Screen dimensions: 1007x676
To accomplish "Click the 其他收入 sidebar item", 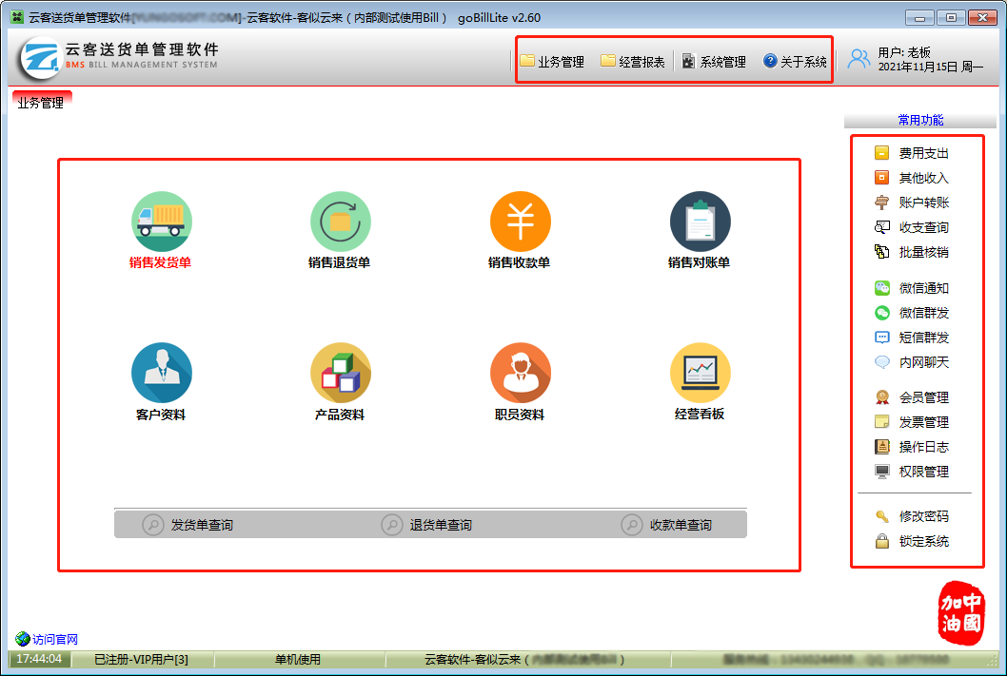I will 911,178.
